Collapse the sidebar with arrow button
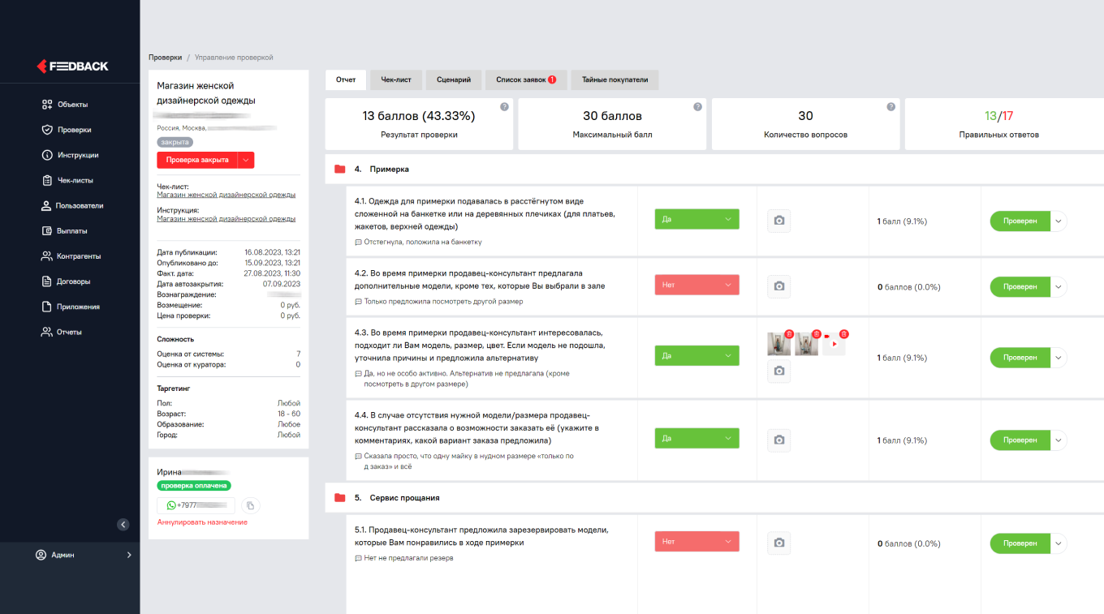 pos(123,524)
